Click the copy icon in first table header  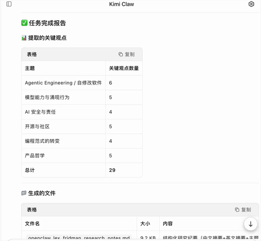tap(120, 54)
